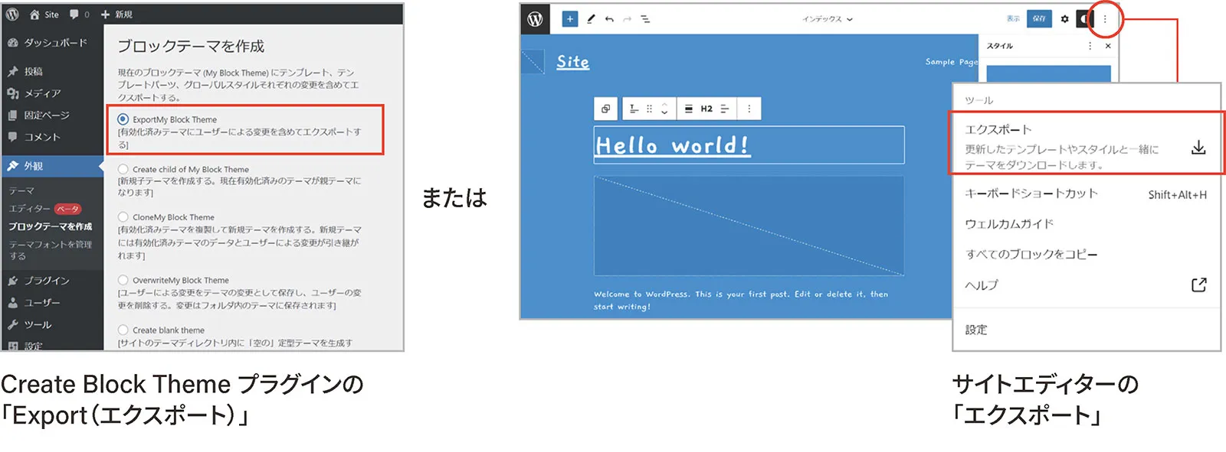This screenshot has height=452, width=1226.
Task: Click the H2 heading level button
Action: 706,109
